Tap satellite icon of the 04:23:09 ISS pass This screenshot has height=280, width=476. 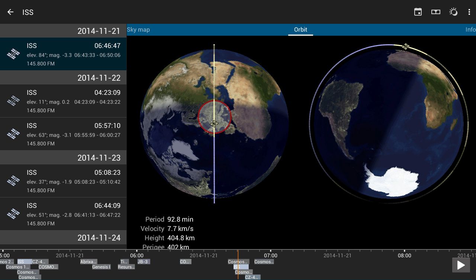[13, 101]
